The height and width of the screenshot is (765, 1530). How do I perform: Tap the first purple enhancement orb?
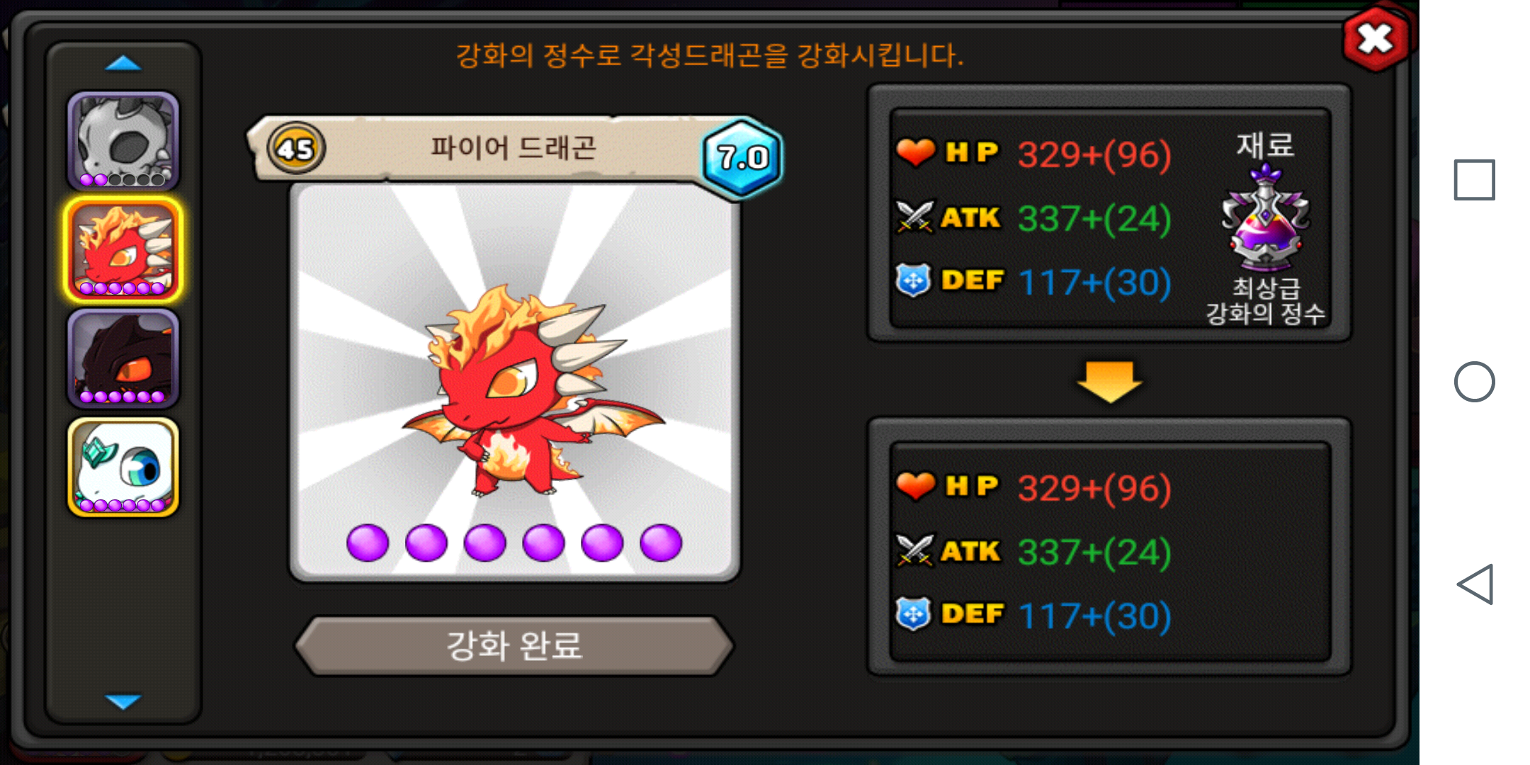368,543
